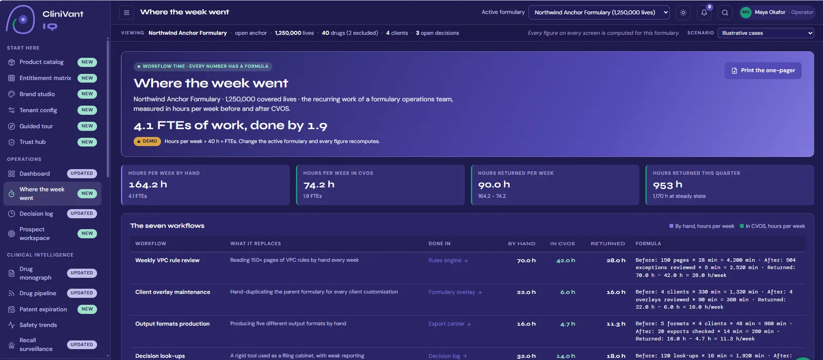823x360 pixels.
Task: Click the MO user avatar
Action: tap(745, 12)
